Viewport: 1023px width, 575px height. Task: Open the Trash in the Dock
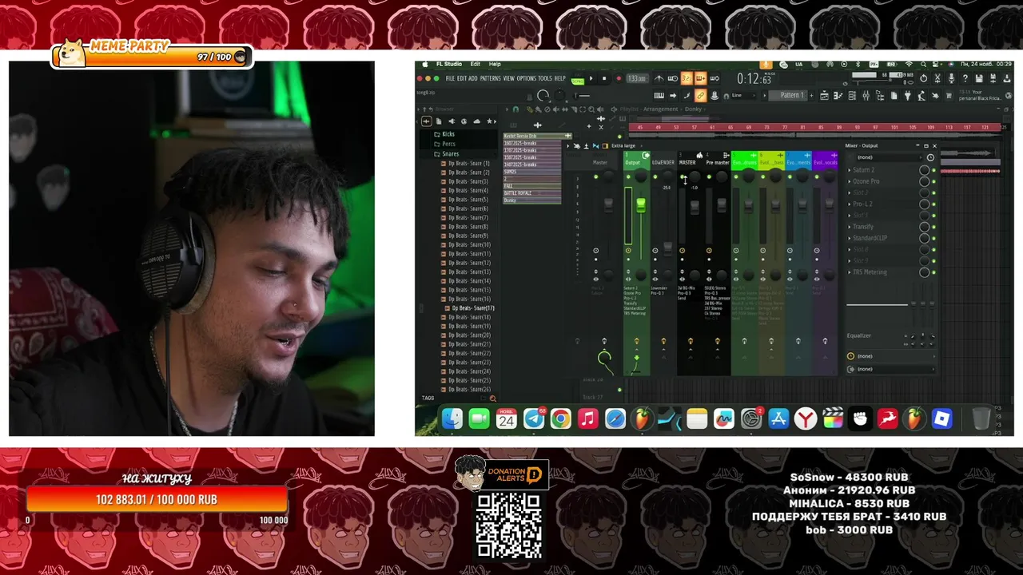[x=981, y=418]
